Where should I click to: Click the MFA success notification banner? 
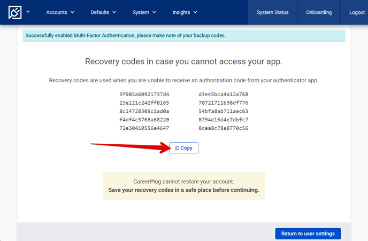coord(184,36)
